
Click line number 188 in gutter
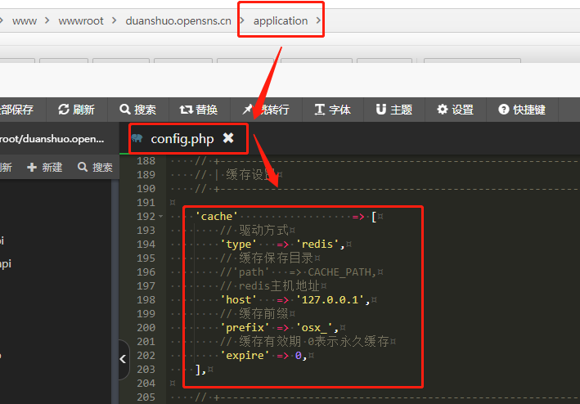(146, 161)
